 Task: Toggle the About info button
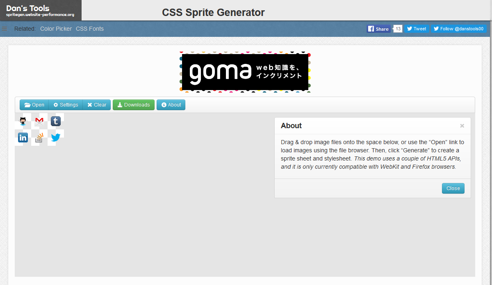point(171,105)
